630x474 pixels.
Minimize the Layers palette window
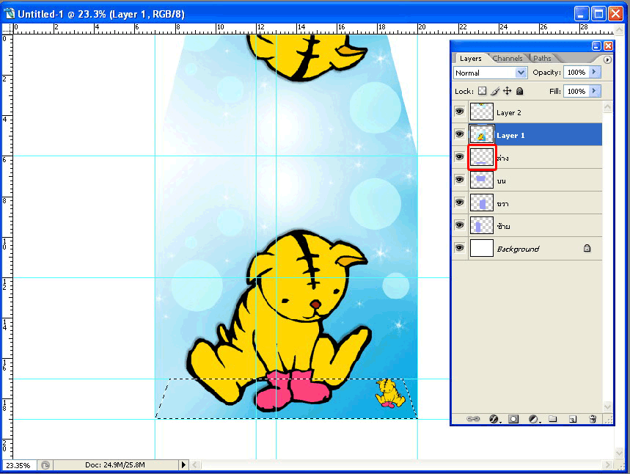(597, 46)
